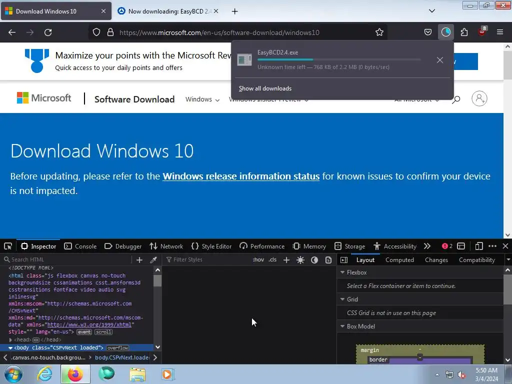The width and height of the screenshot is (512, 384).
Task: List all tabs via dropdown chevron
Action: click(x=431, y=11)
